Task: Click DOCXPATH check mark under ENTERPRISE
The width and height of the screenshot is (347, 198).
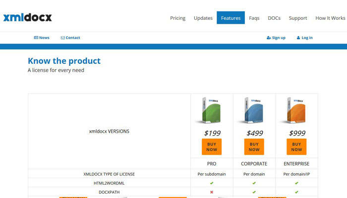Action: pyautogui.click(x=296, y=192)
